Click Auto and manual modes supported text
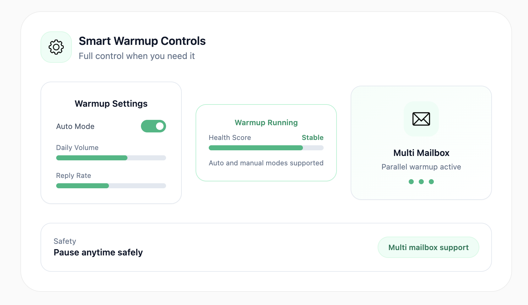 pos(266,163)
